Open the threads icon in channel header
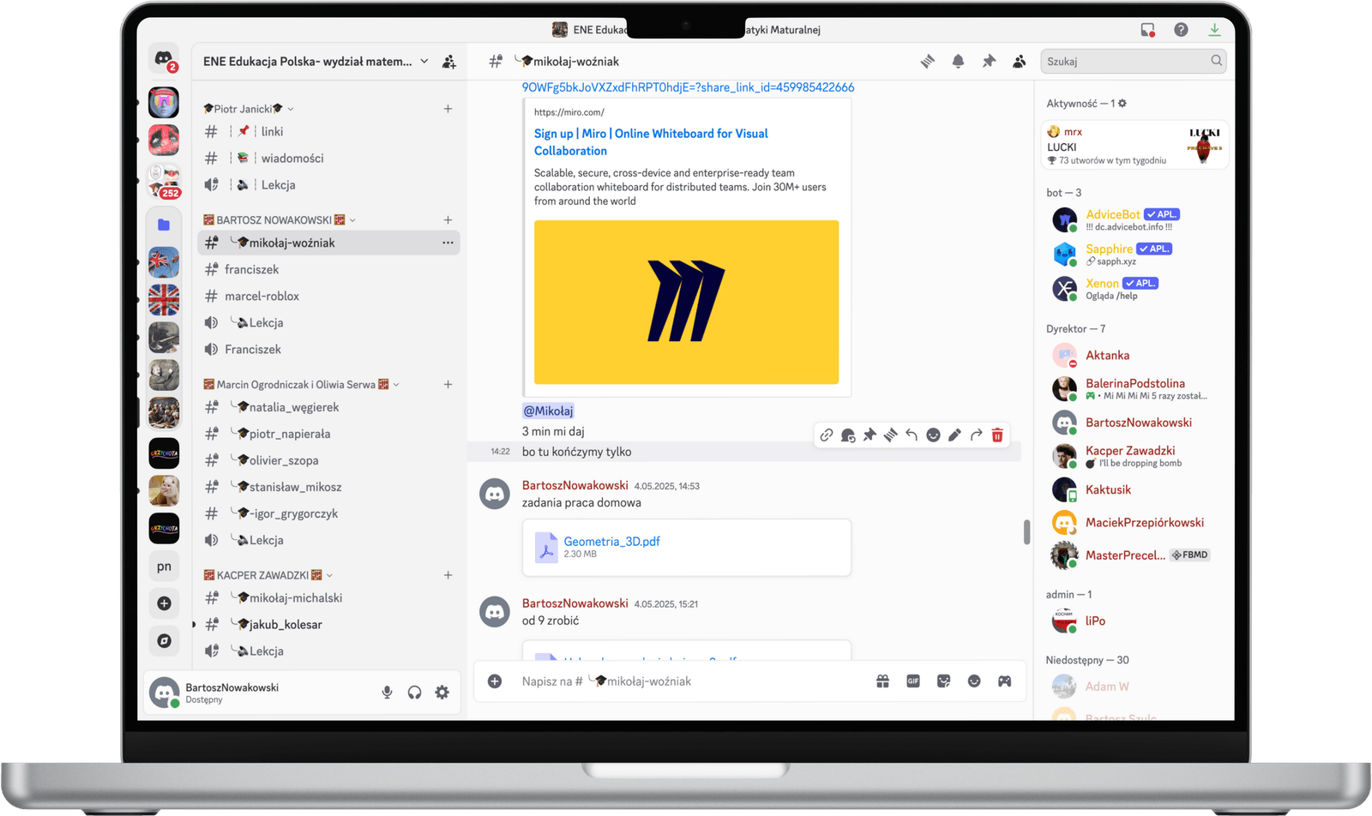The height and width of the screenshot is (816, 1372). [x=927, y=61]
